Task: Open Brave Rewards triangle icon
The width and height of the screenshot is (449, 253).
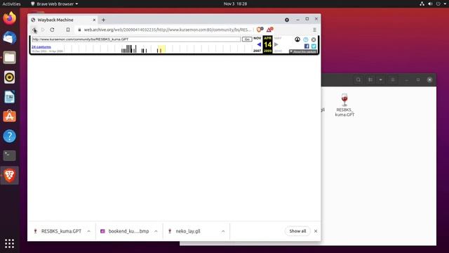Action: pos(269,30)
